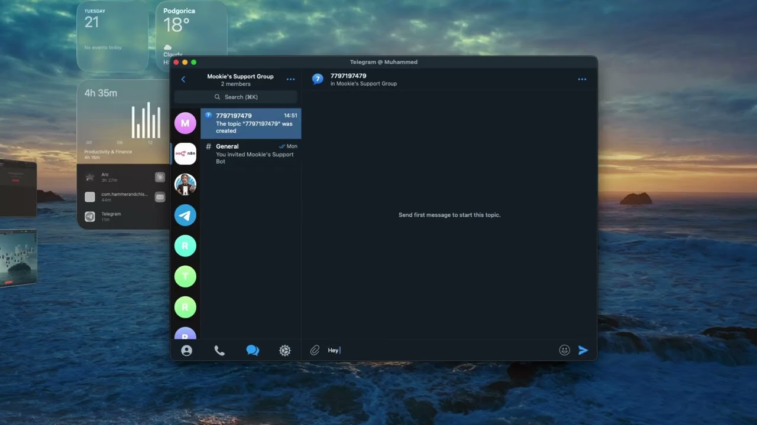This screenshot has height=425, width=757.
Task: Click the screen time bar chart
Action: tap(145, 120)
